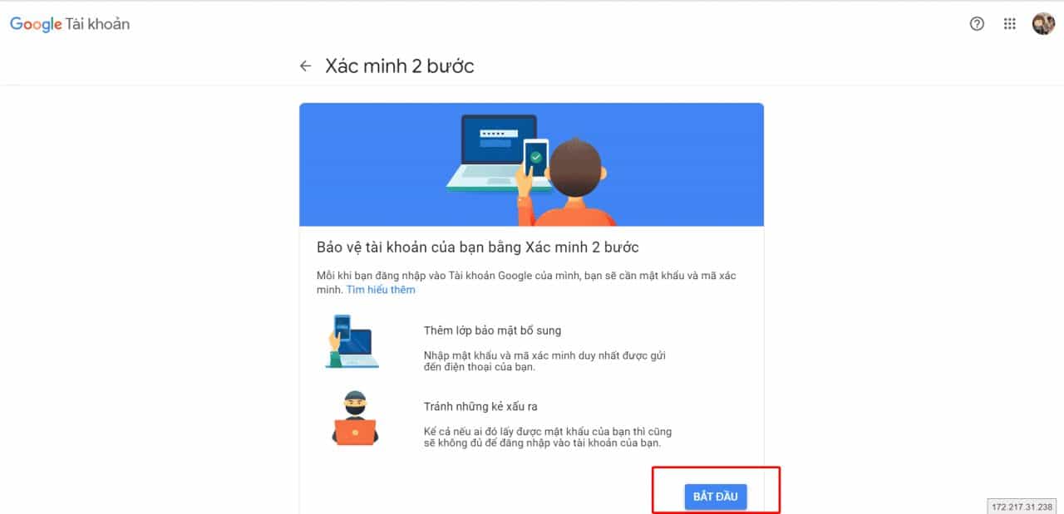Click the Thêm lớp bảo mật bổ sung title
The height and width of the screenshot is (514, 1064).
[x=492, y=330]
